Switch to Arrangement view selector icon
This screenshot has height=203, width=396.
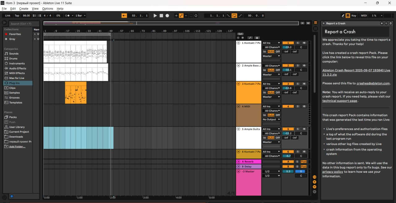coord(316,23)
